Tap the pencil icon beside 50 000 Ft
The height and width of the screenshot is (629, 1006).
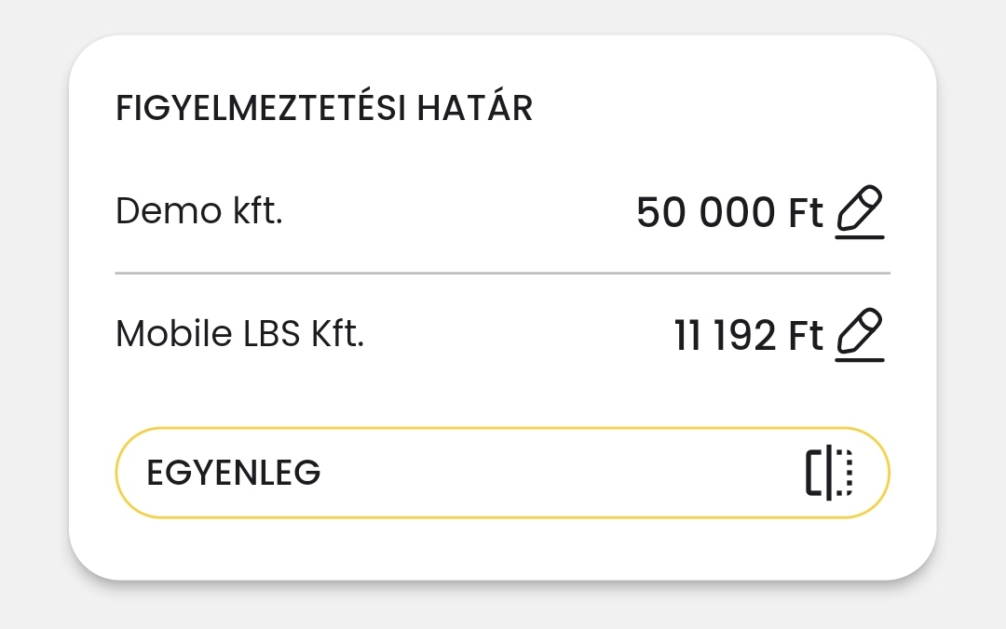(x=859, y=213)
